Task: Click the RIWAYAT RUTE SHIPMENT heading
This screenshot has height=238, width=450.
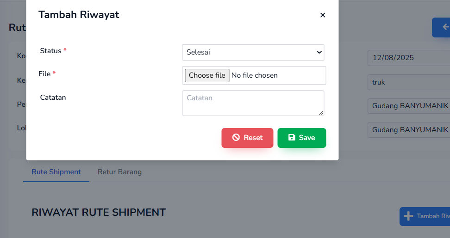Action: (x=99, y=213)
